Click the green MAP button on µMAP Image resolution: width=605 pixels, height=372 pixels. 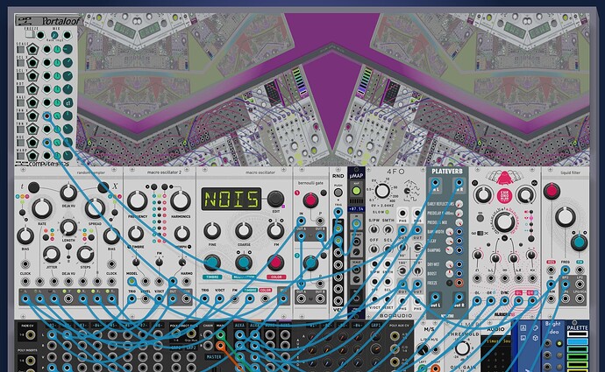[356, 191]
